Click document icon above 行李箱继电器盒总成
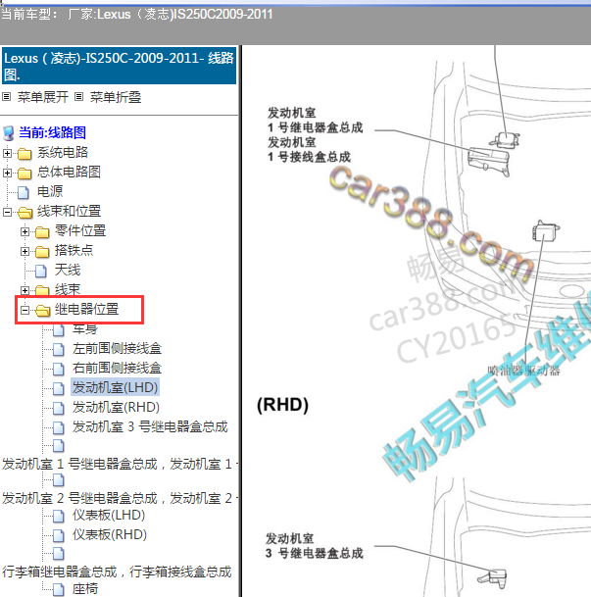 point(59,554)
